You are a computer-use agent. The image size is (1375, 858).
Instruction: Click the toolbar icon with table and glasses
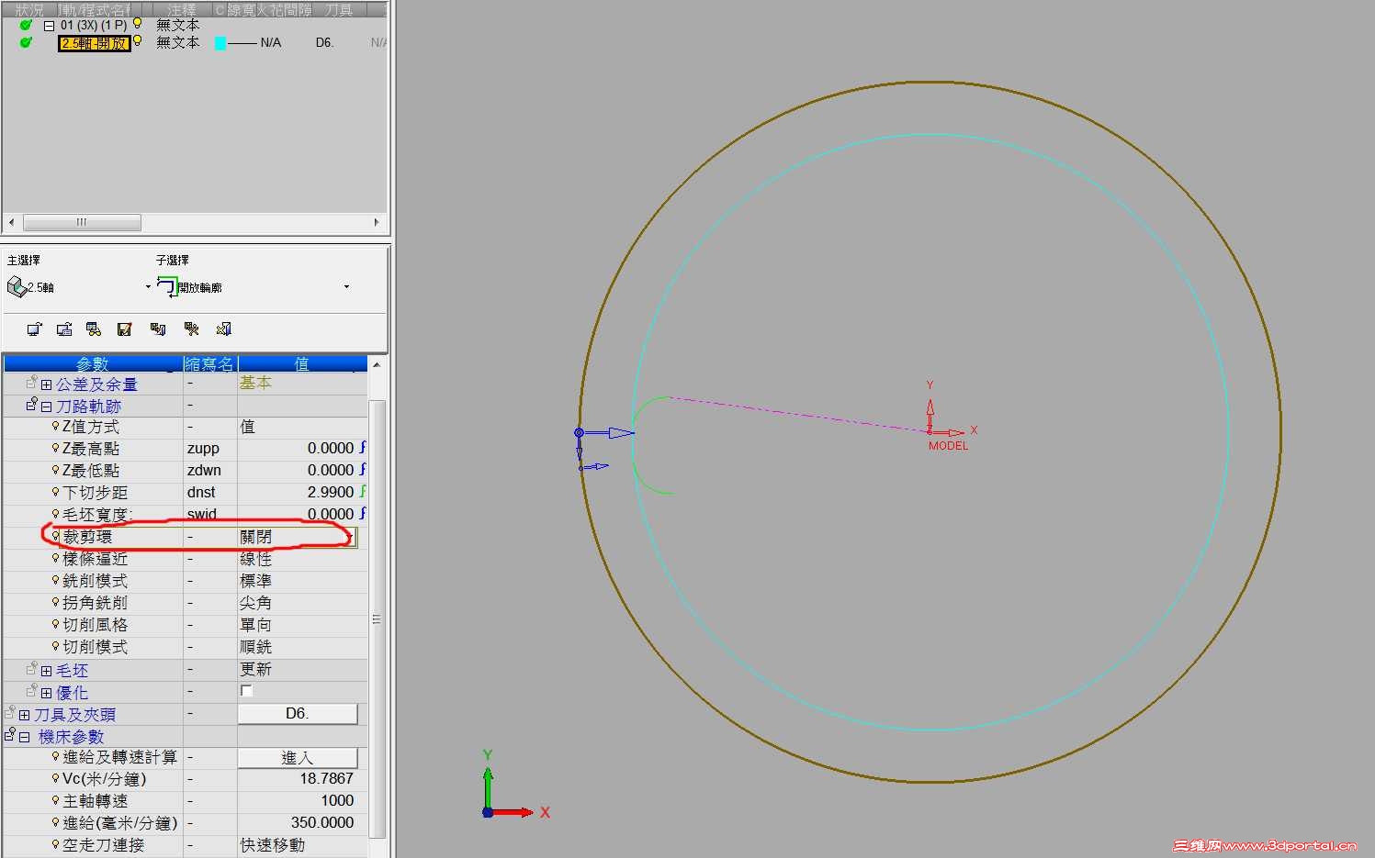[x=94, y=329]
